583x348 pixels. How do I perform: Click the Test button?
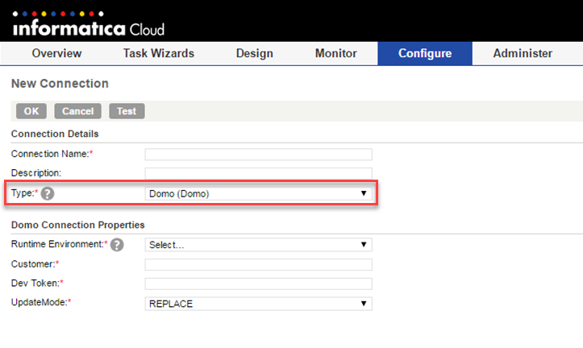coord(127,111)
